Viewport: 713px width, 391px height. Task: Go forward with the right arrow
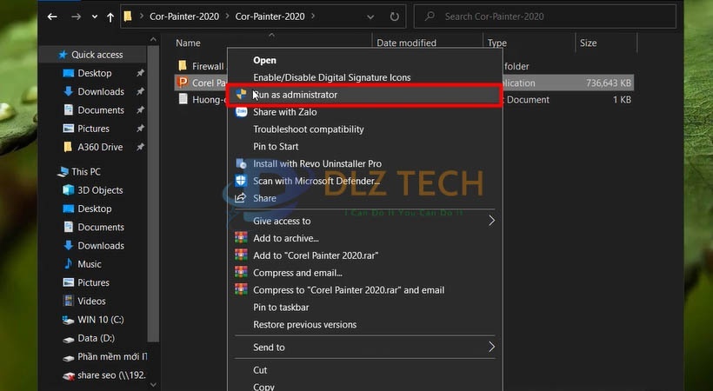tap(76, 17)
